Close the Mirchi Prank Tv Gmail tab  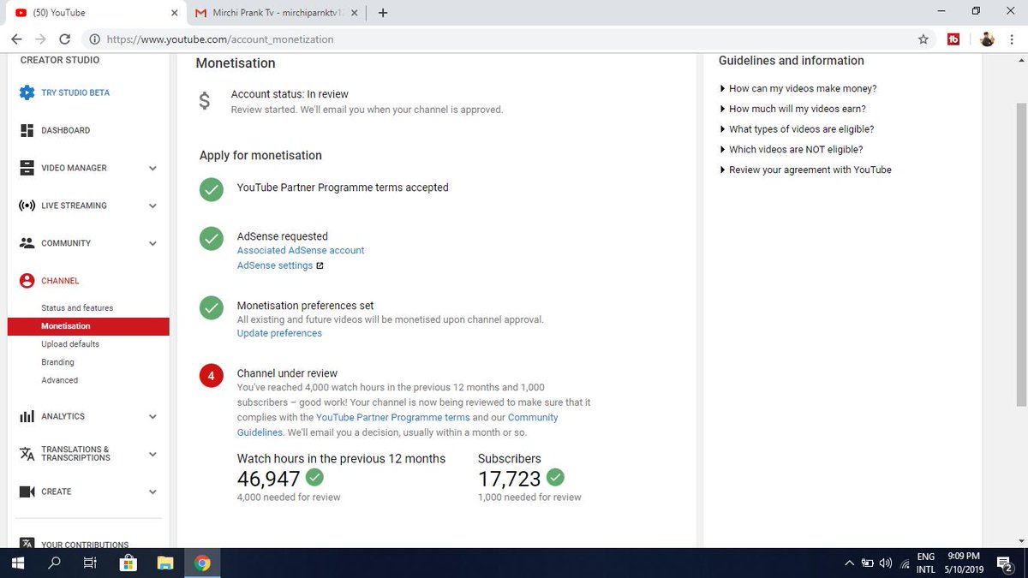pos(354,13)
